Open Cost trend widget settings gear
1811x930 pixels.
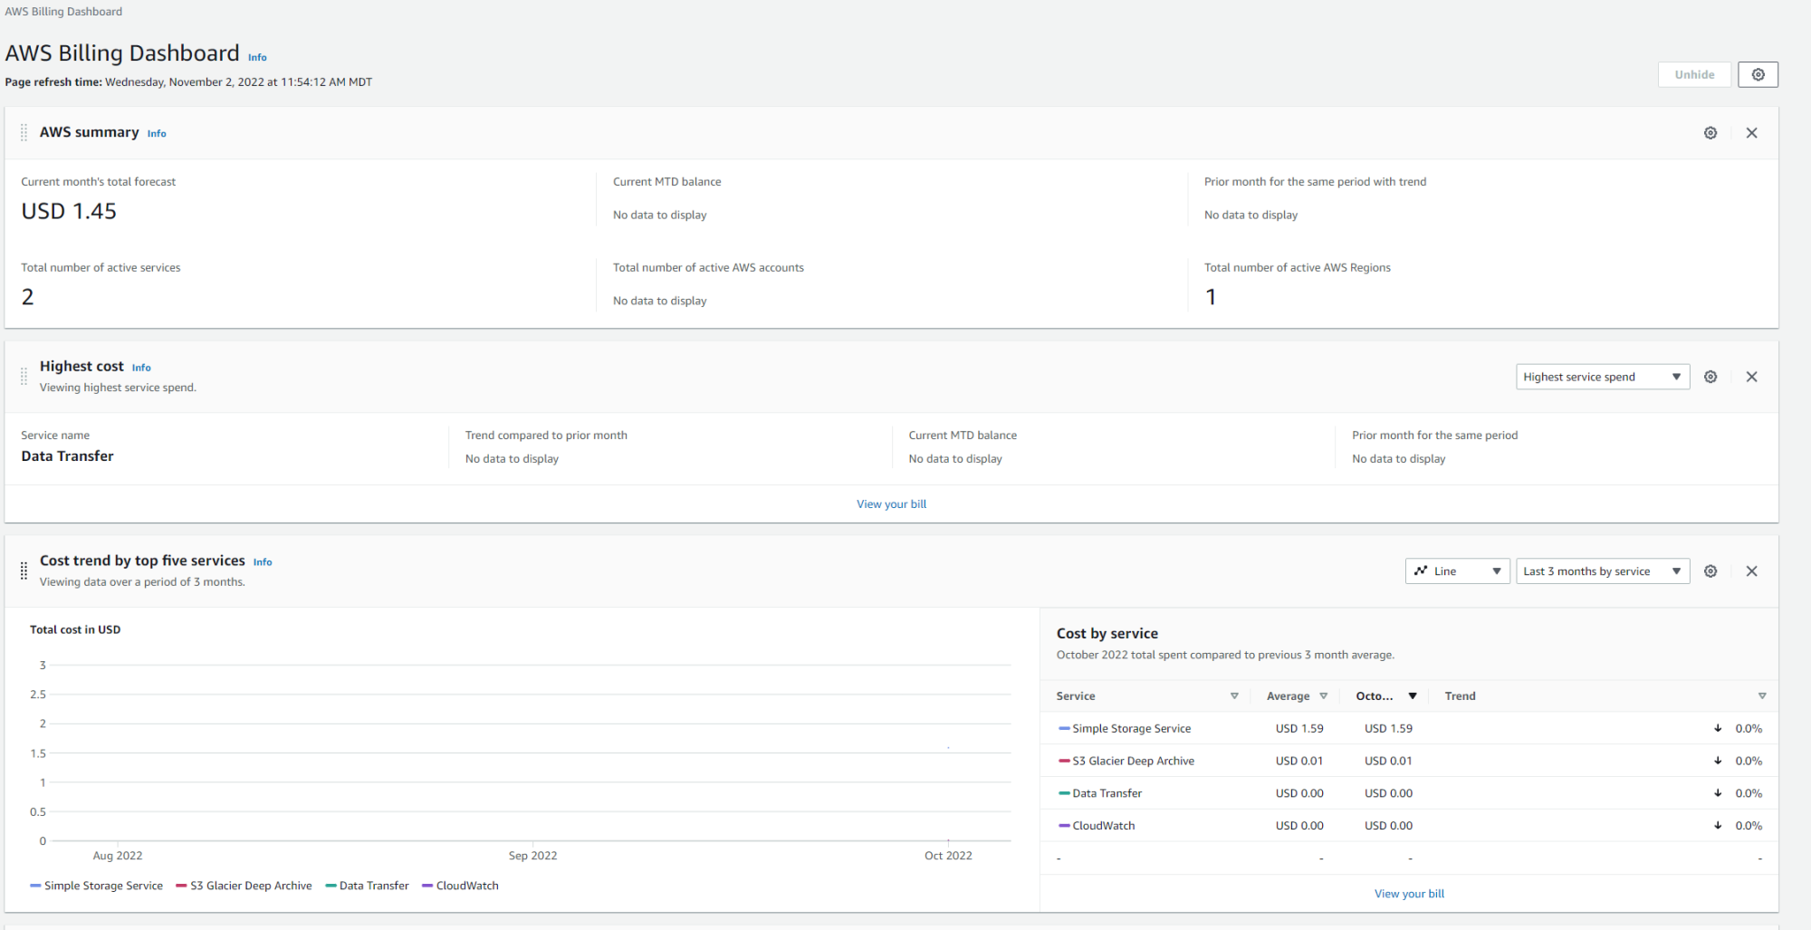tap(1710, 571)
